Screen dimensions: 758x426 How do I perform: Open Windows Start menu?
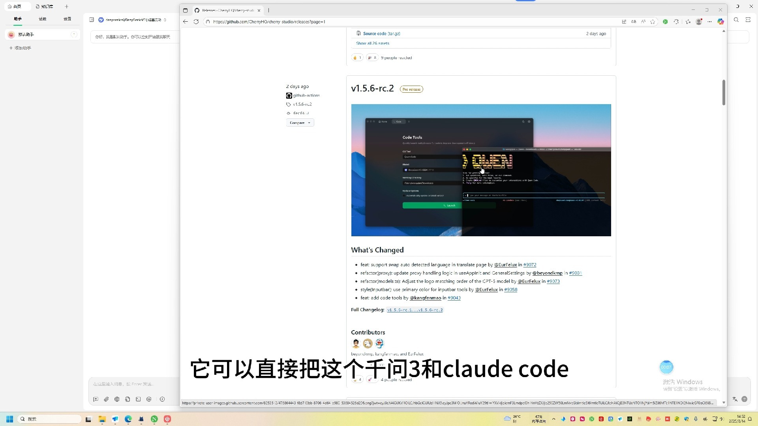10,419
